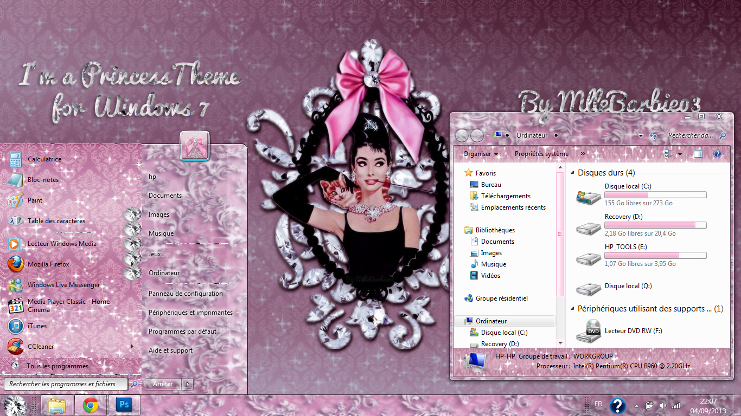Screen dimensions: 741x416
Task: Open the Organiser dropdown menu
Action: (x=481, y=154)
